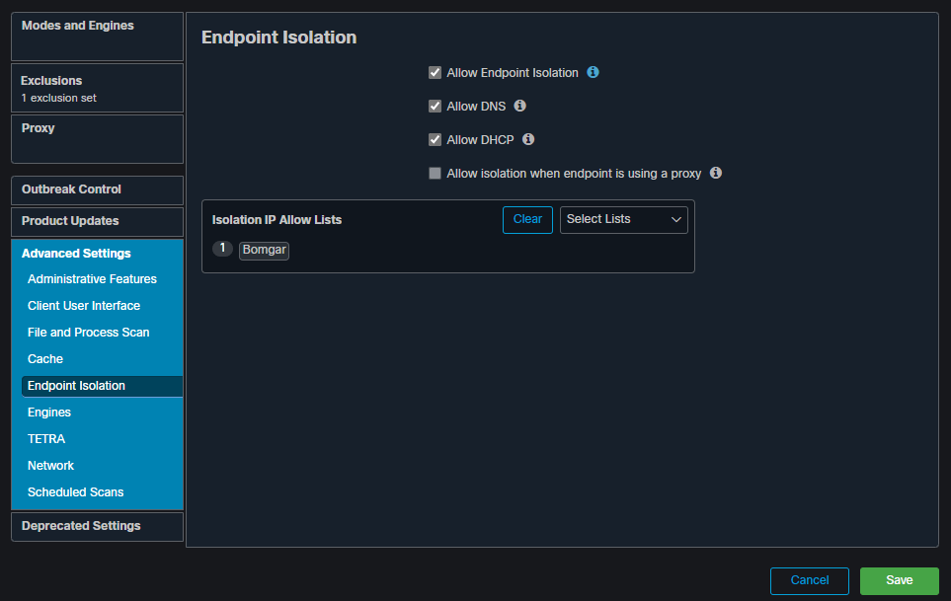This screenshot has width=951, height=601.
Task: Uncheck Allow Endpoint Isolation checkbox
Action: (435, 73)
